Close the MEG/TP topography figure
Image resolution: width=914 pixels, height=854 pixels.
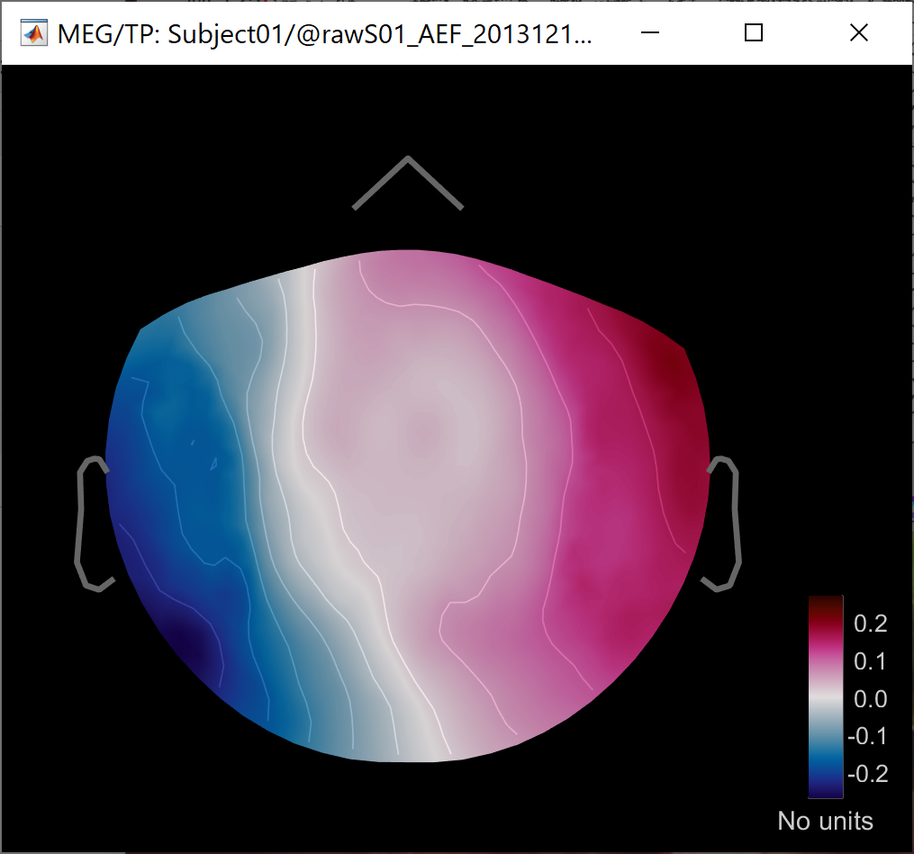(x=858, y=33)
